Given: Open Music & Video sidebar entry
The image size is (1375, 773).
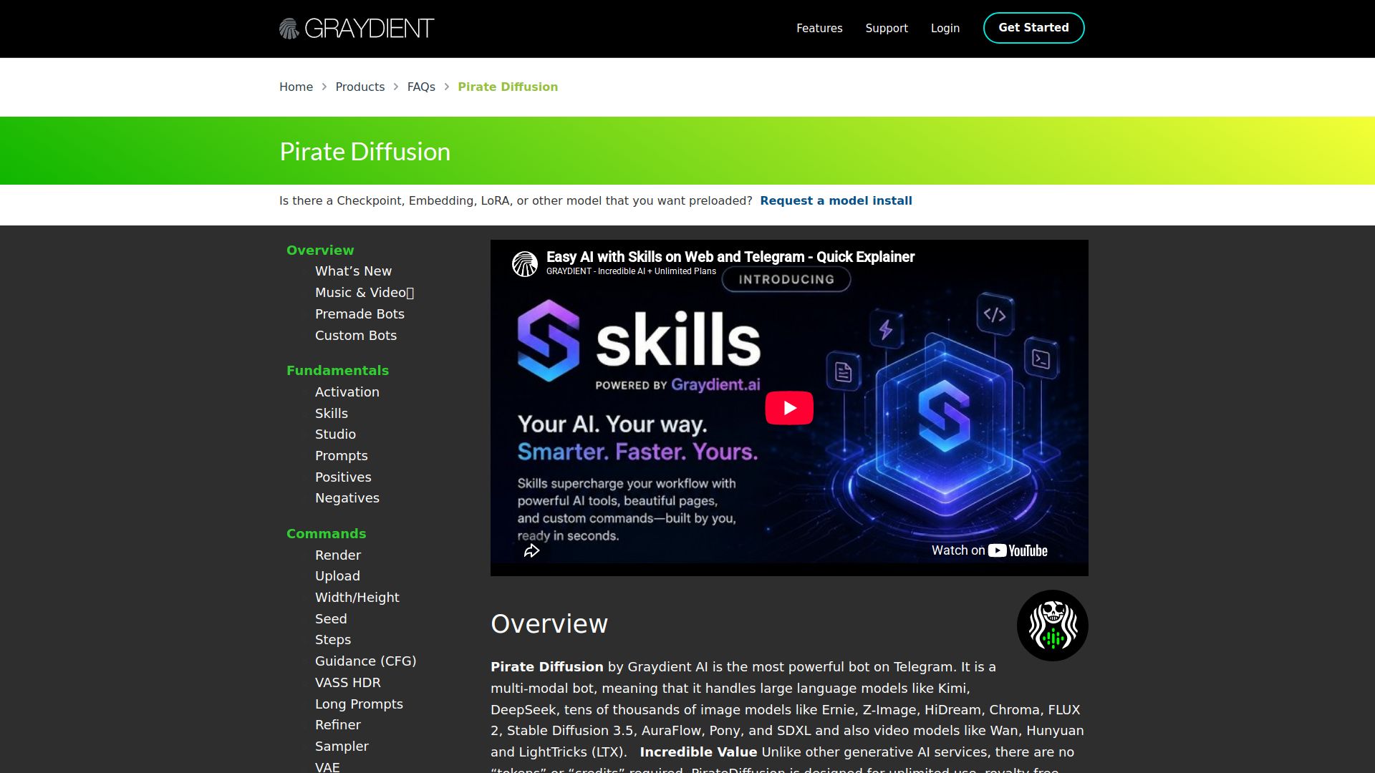Looking at the screenshot, I should pyautogui.click(x=365, y=293).
